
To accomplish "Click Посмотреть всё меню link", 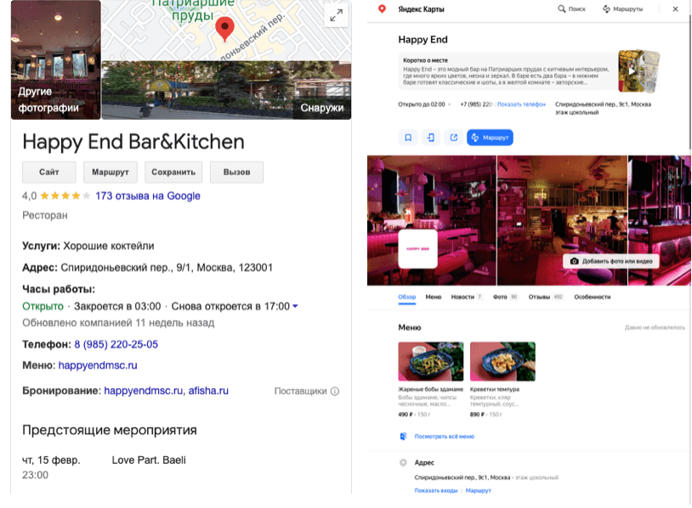I will (x=445, y=437).
